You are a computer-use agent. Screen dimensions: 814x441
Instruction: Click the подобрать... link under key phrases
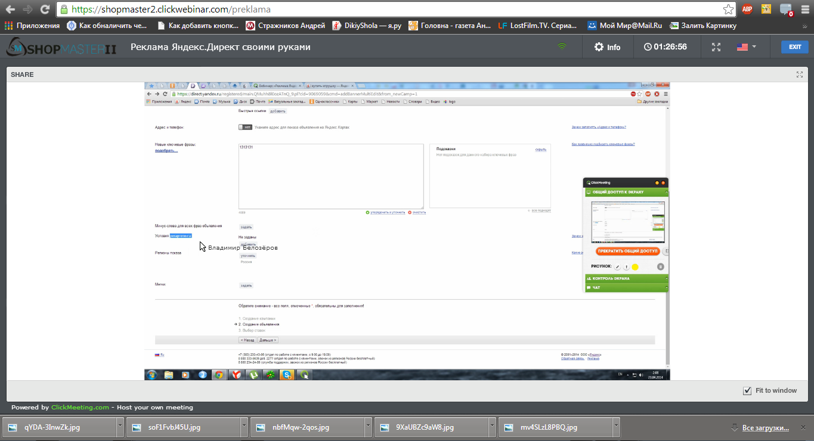coord(166,151)
